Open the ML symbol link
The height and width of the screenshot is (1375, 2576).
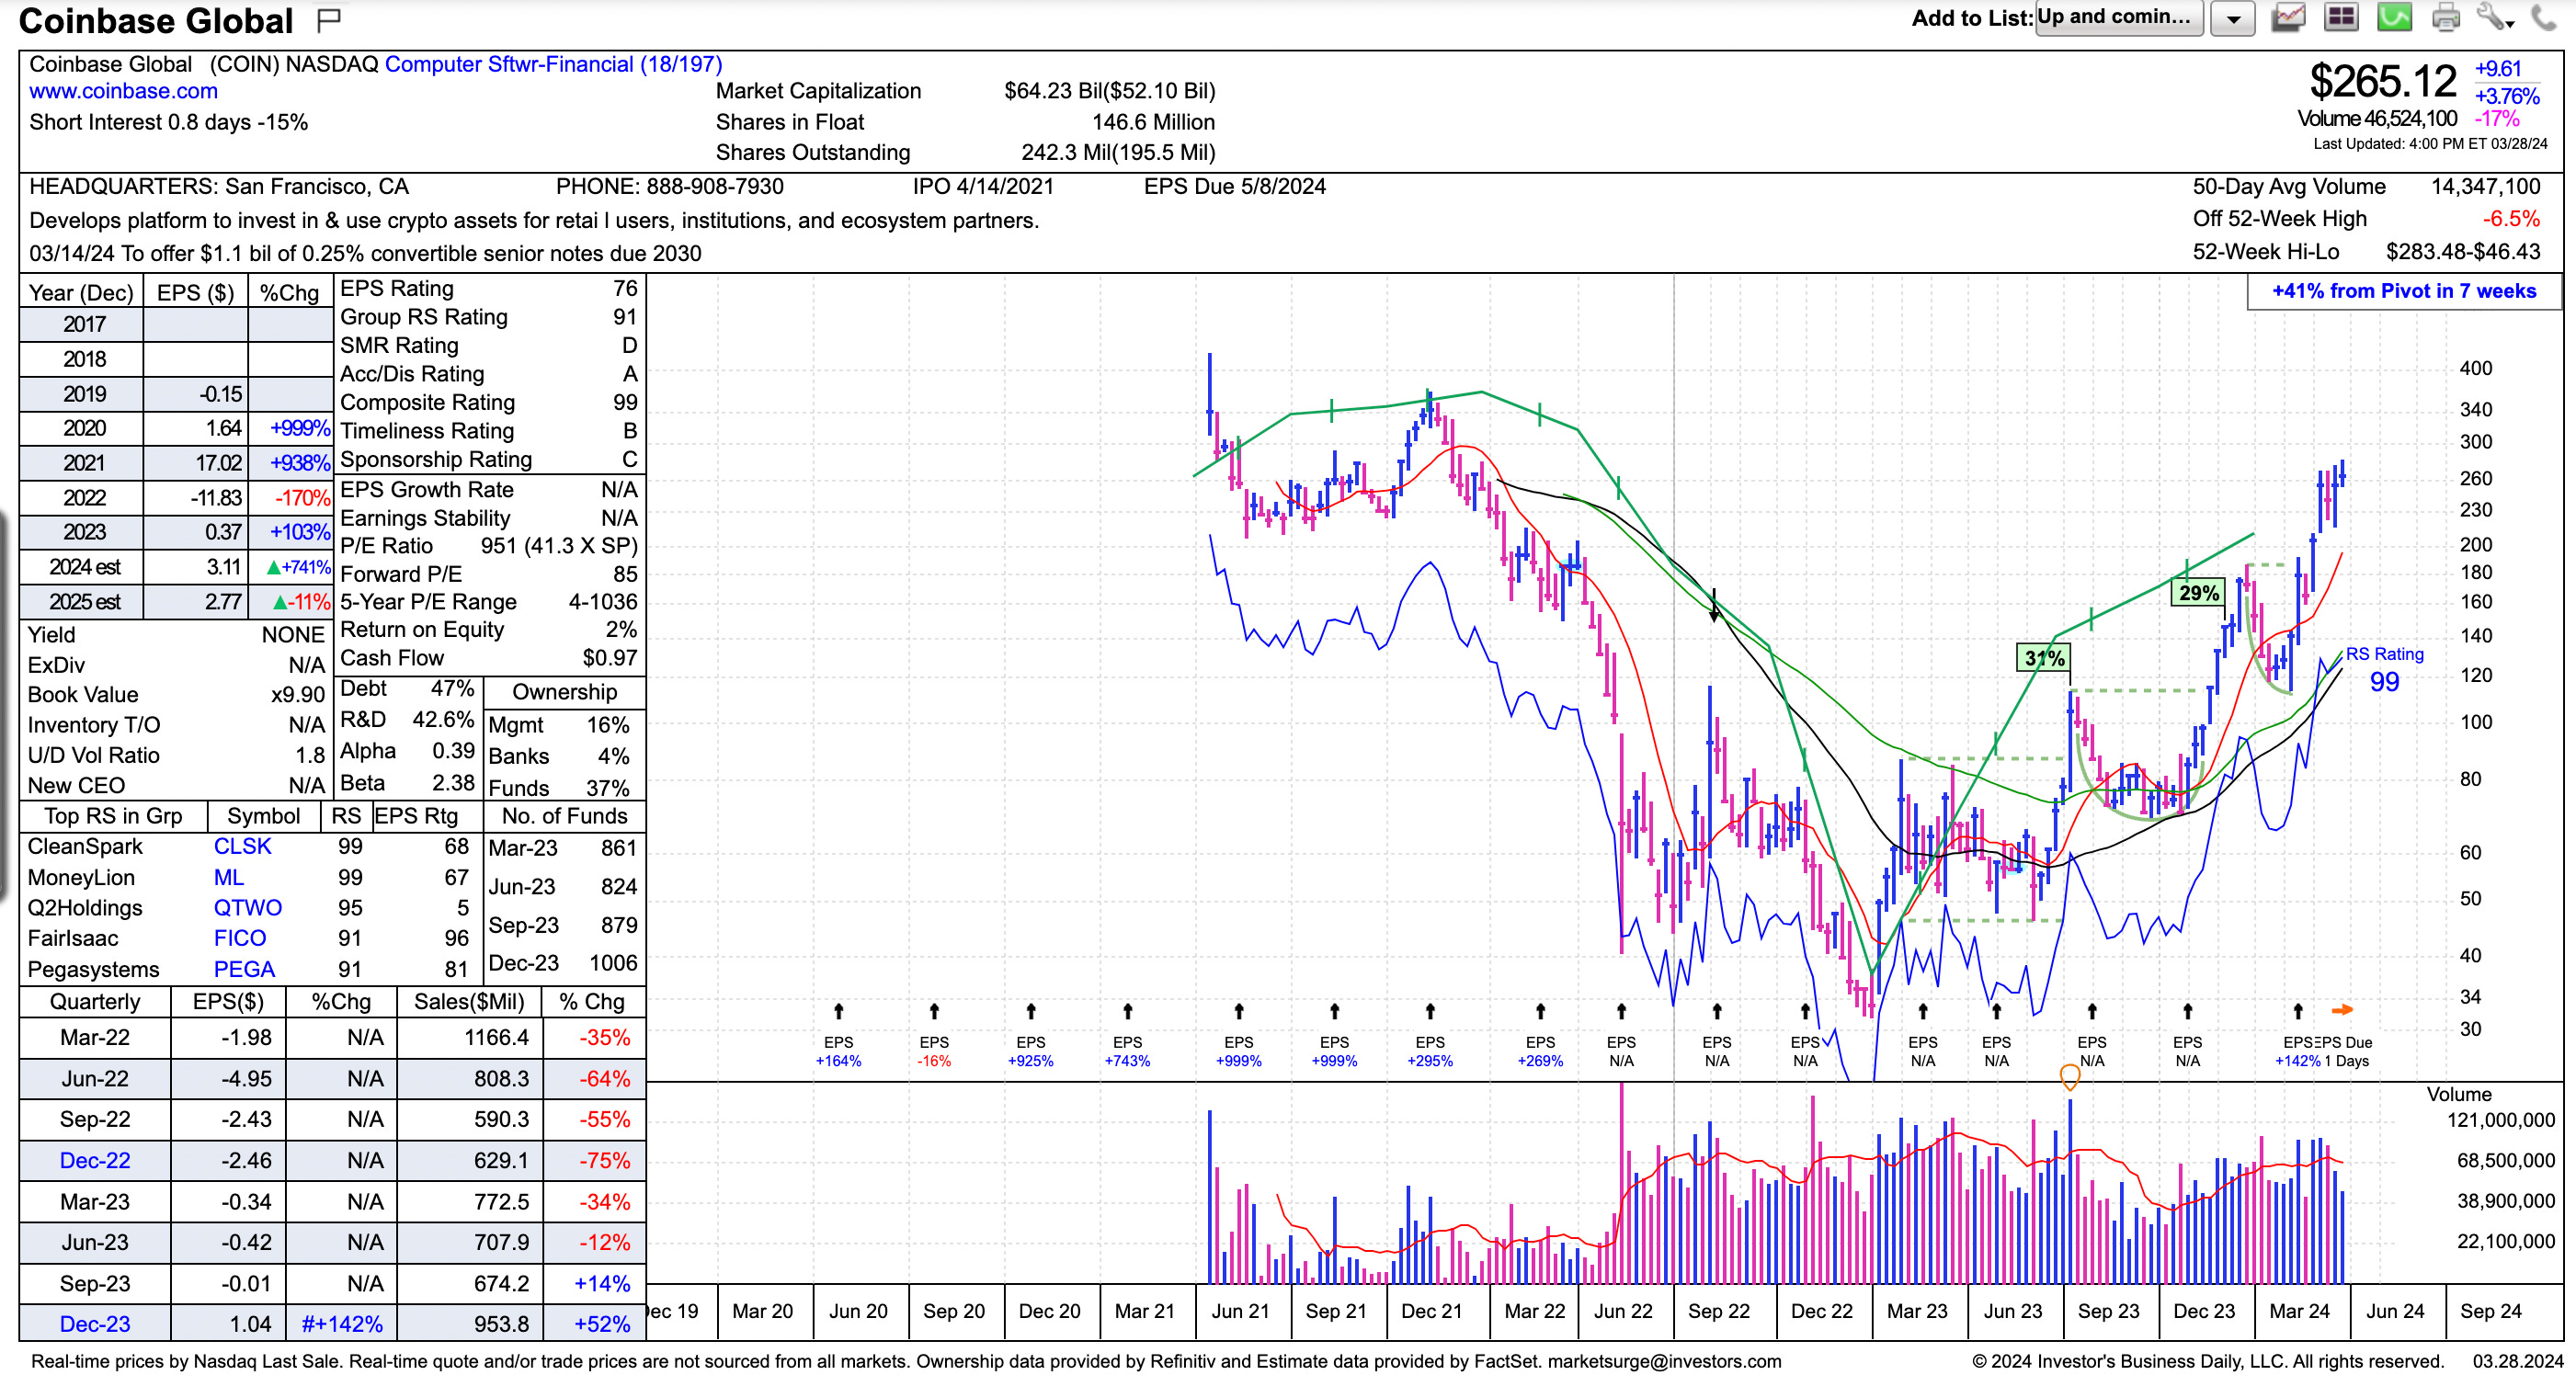point(228,877)
